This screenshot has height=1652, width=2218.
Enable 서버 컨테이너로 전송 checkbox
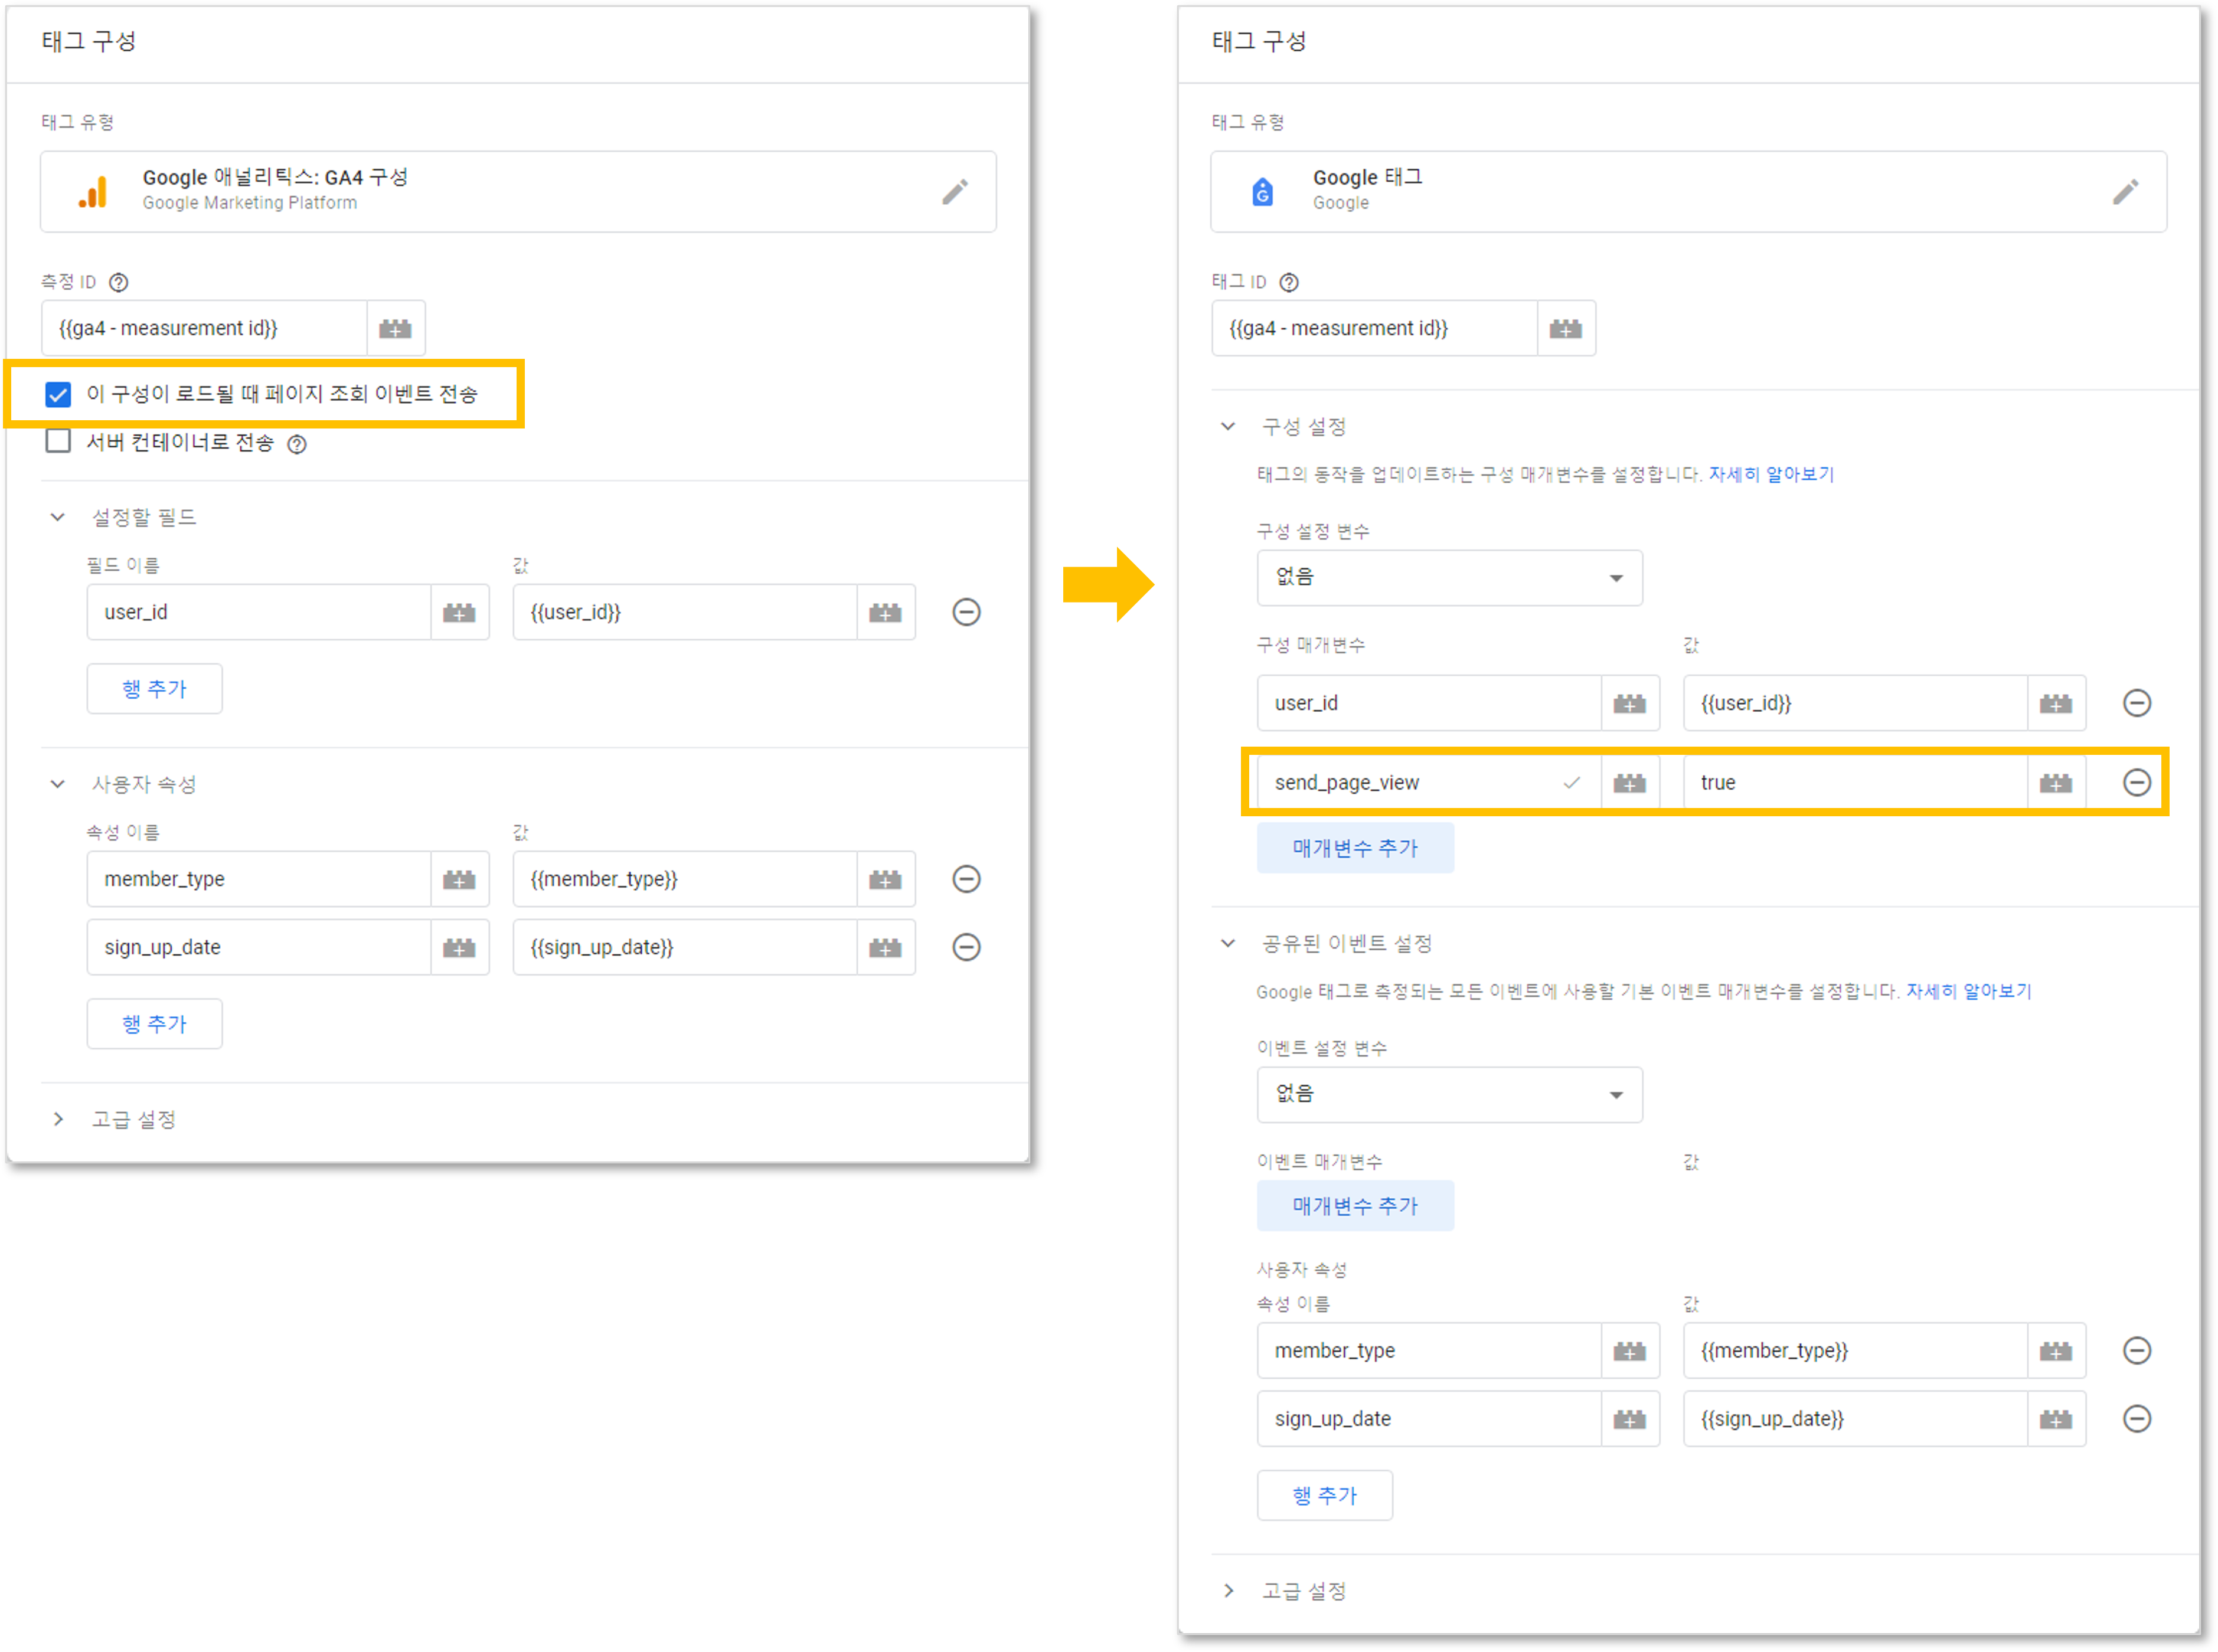(58, 441)
